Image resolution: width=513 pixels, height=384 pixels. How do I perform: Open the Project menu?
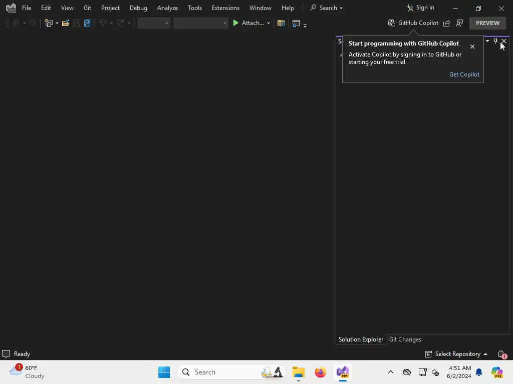(110, 8)
